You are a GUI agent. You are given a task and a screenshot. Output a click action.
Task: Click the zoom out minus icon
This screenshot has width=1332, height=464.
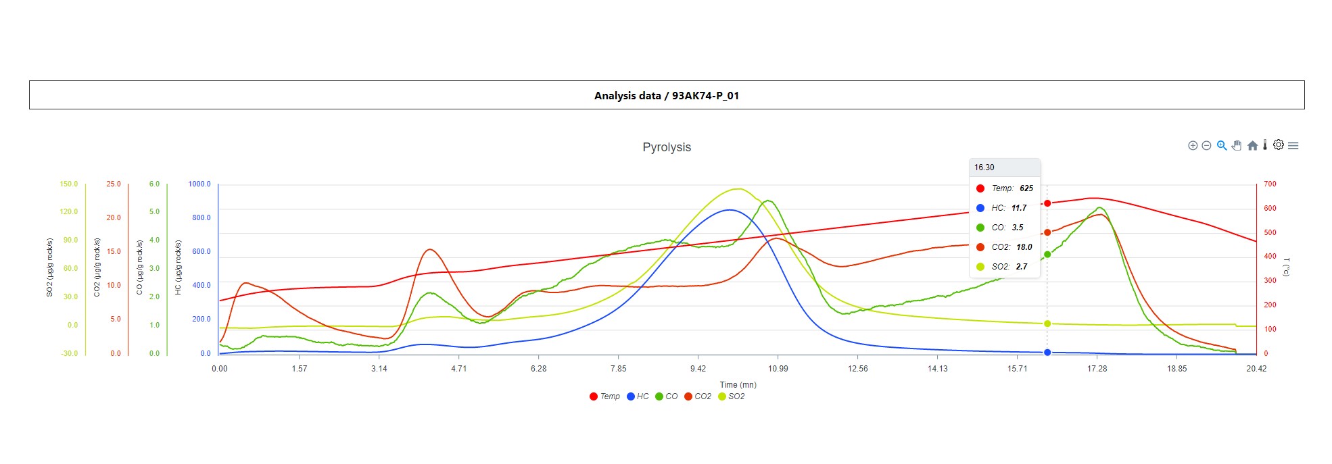[x=1206, y=146]
